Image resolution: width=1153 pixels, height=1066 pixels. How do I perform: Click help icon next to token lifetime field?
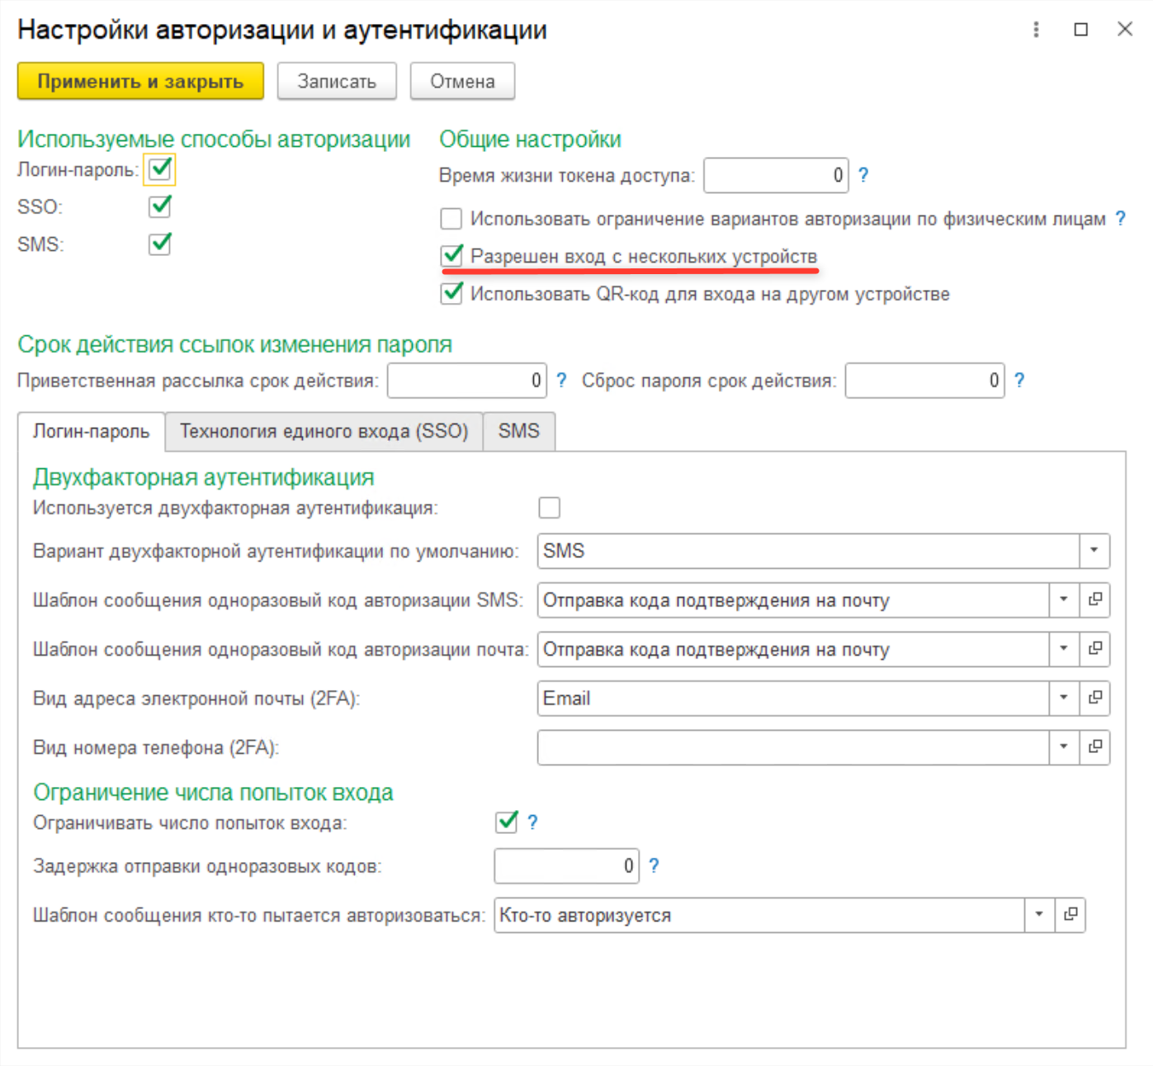pyautogui.click(x=863, y=175)
